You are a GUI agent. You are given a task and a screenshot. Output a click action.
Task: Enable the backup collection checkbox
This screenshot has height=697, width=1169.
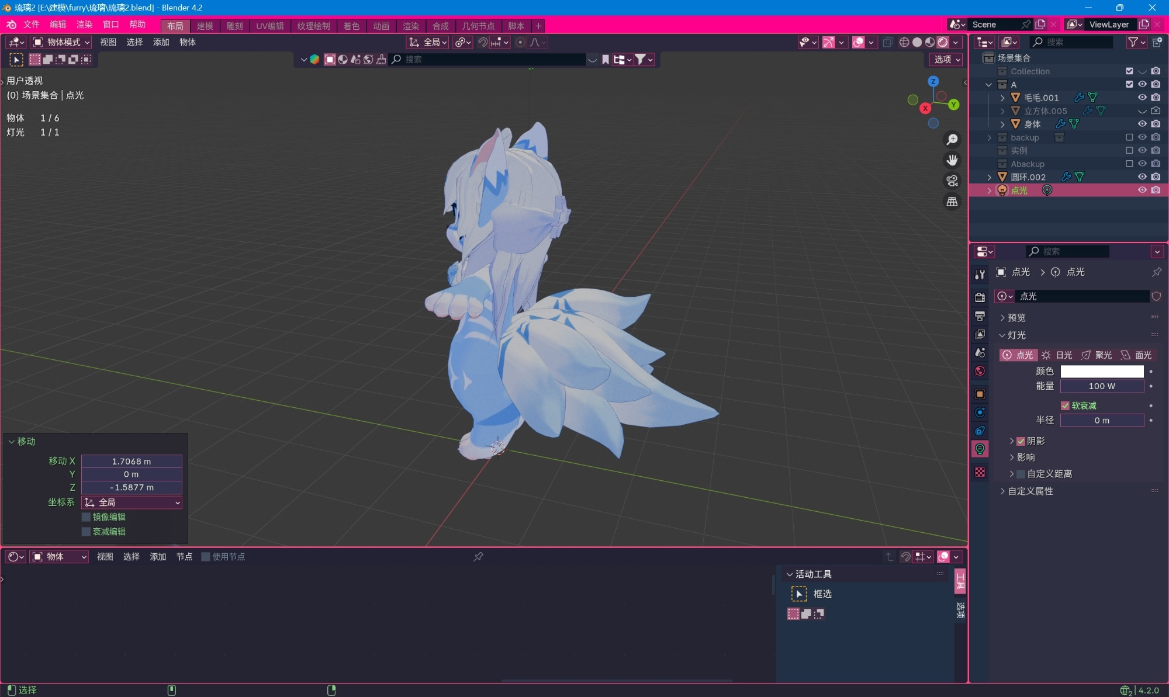pos(1129,137)
